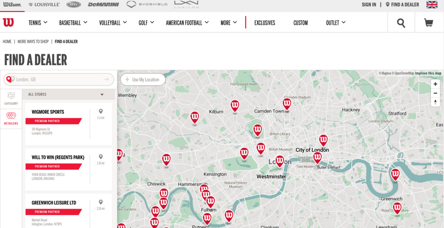Zoom in on the map
Image resolution: width=444 pixels, height=228 pixels.
coord(435,84)
